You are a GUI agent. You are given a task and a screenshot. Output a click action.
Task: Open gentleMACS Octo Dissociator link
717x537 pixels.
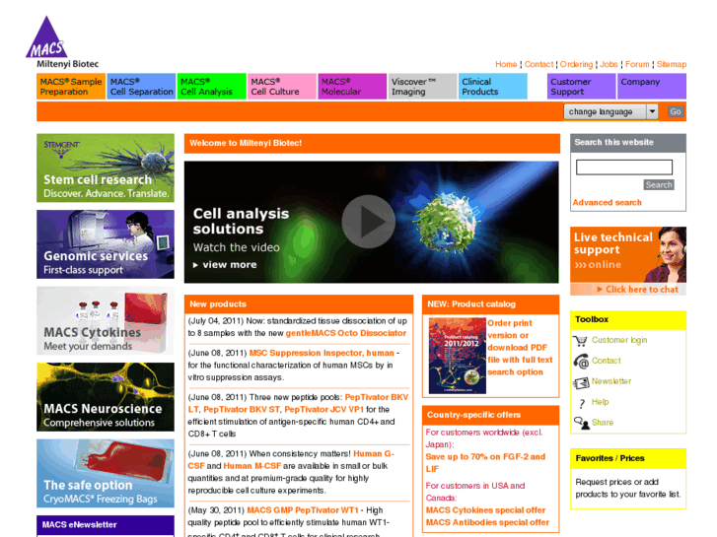[346, 333]
